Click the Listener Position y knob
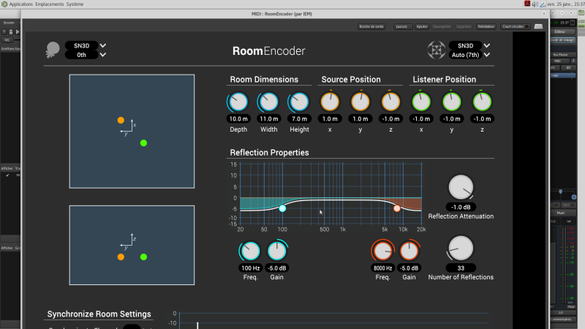The width and height of the screenshot is (585, 329). pos(452,102)
